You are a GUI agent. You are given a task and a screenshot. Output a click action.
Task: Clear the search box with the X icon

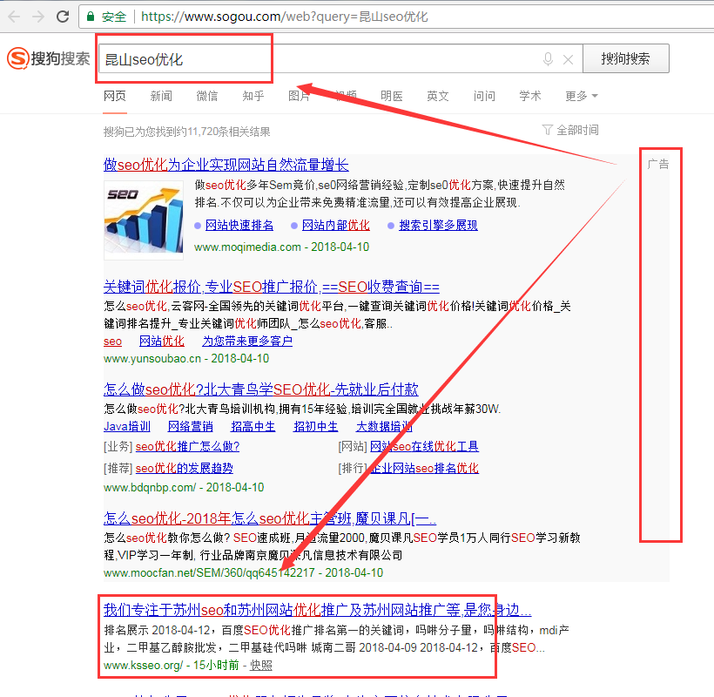tap(568, 59)
